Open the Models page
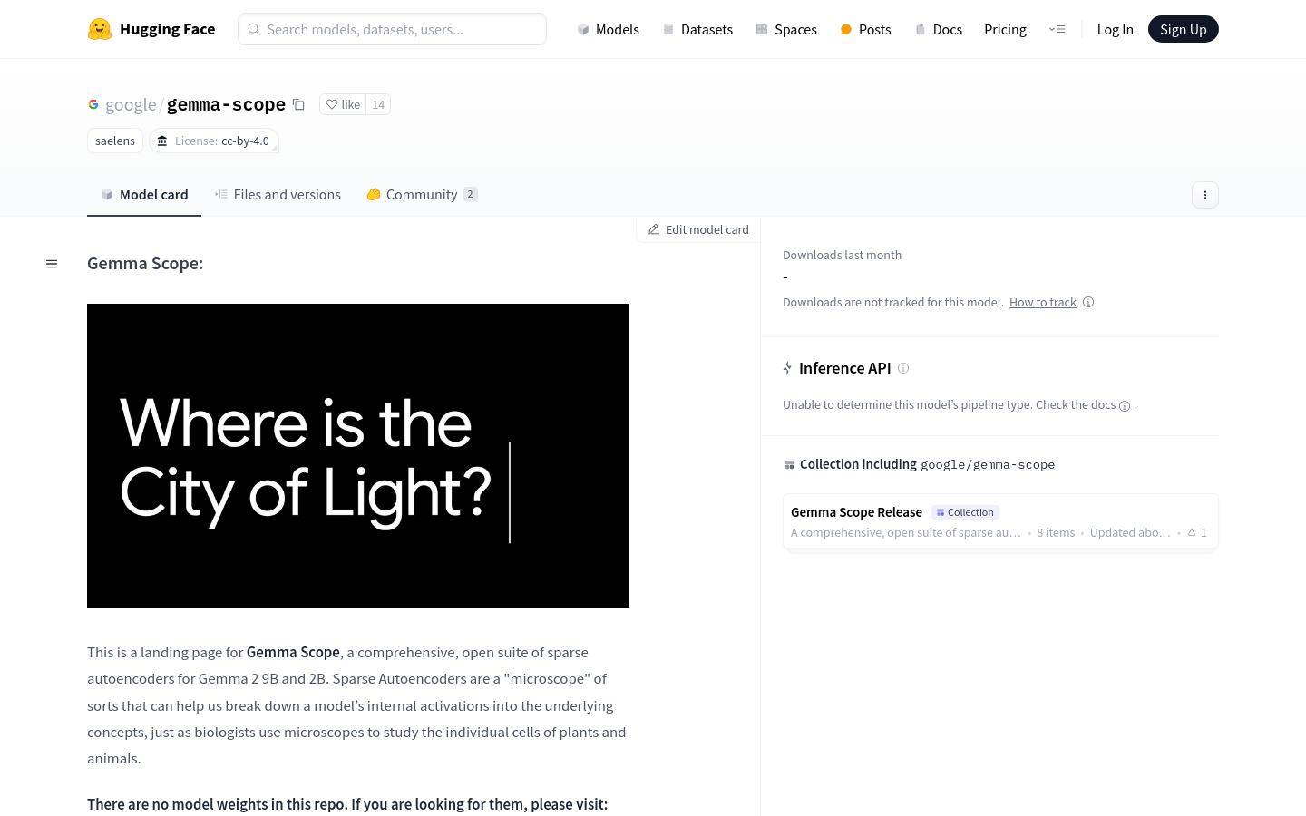 (608, 29)
